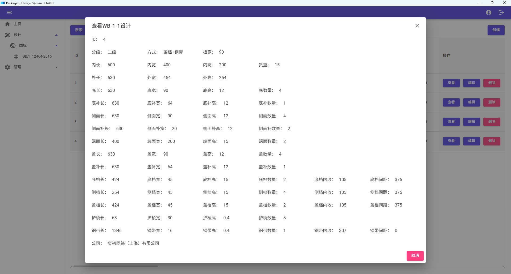Click 编辑 for row 1

[472, 83]
